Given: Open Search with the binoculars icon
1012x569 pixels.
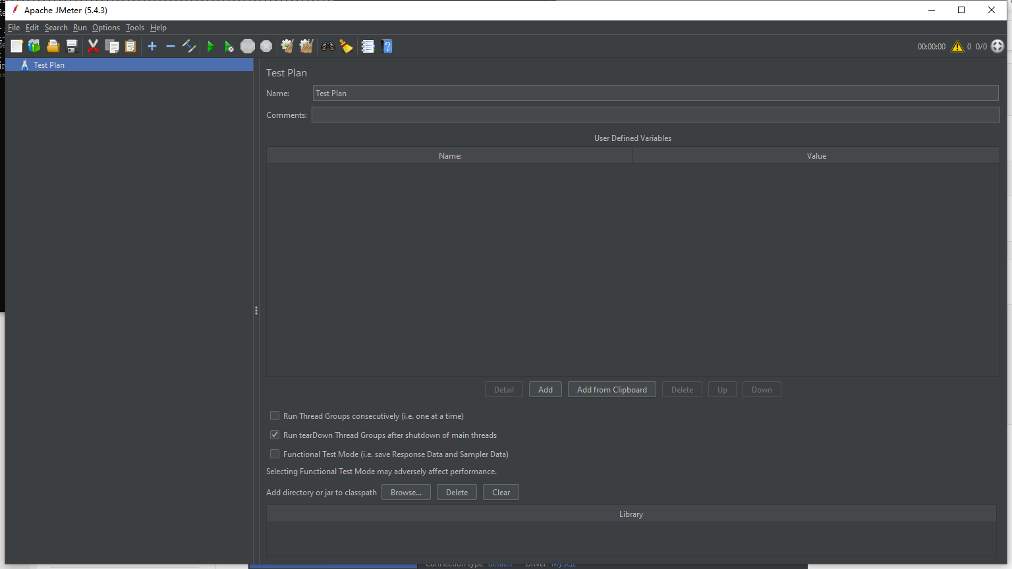Looking at the screenshot, I should tap(327, 46).
